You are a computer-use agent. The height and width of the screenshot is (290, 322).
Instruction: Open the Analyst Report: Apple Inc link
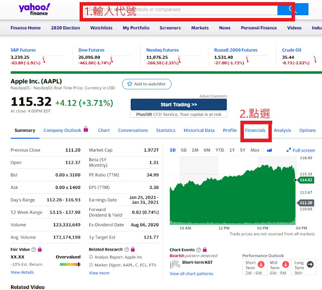pos(118,257)
